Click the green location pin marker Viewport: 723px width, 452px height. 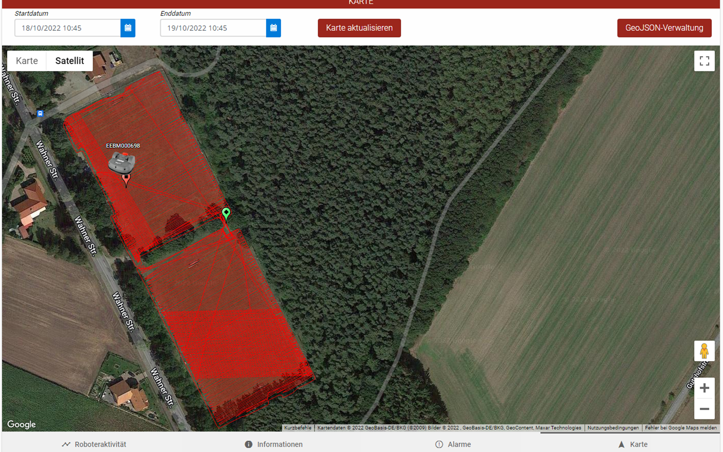pos(226,213)
